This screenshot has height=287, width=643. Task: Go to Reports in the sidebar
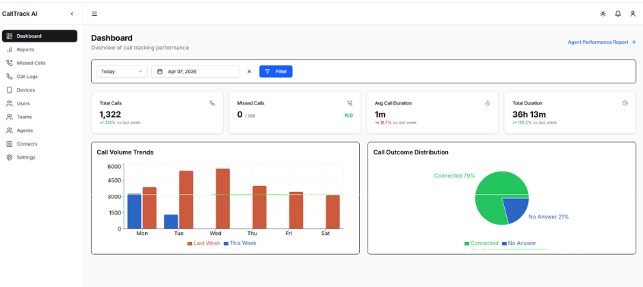[x=25, y=49]
